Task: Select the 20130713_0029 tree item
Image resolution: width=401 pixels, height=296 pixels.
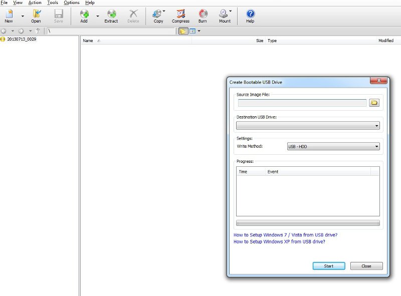Action: tap(21, 39)
